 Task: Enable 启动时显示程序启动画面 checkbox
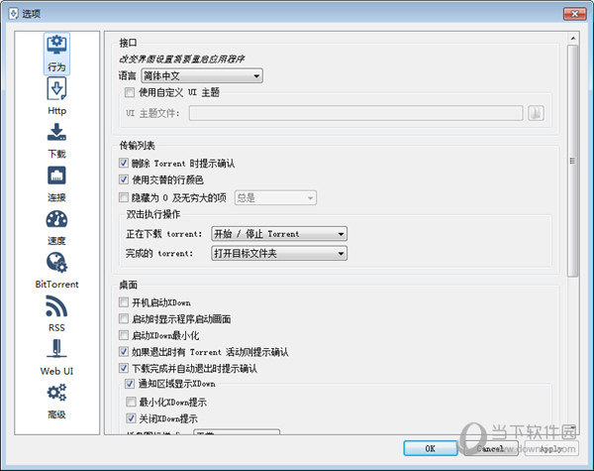(x=124, y=318)
